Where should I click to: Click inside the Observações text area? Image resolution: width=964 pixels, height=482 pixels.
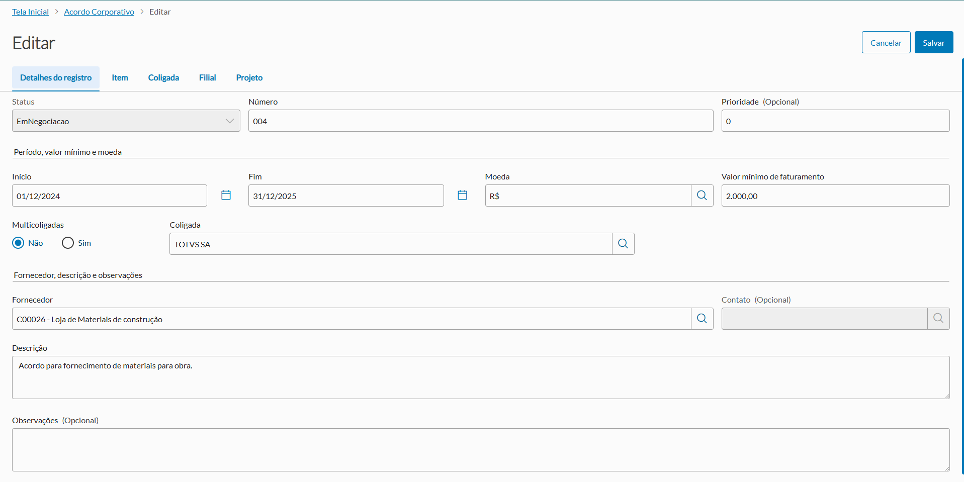(x=480, y=449)
